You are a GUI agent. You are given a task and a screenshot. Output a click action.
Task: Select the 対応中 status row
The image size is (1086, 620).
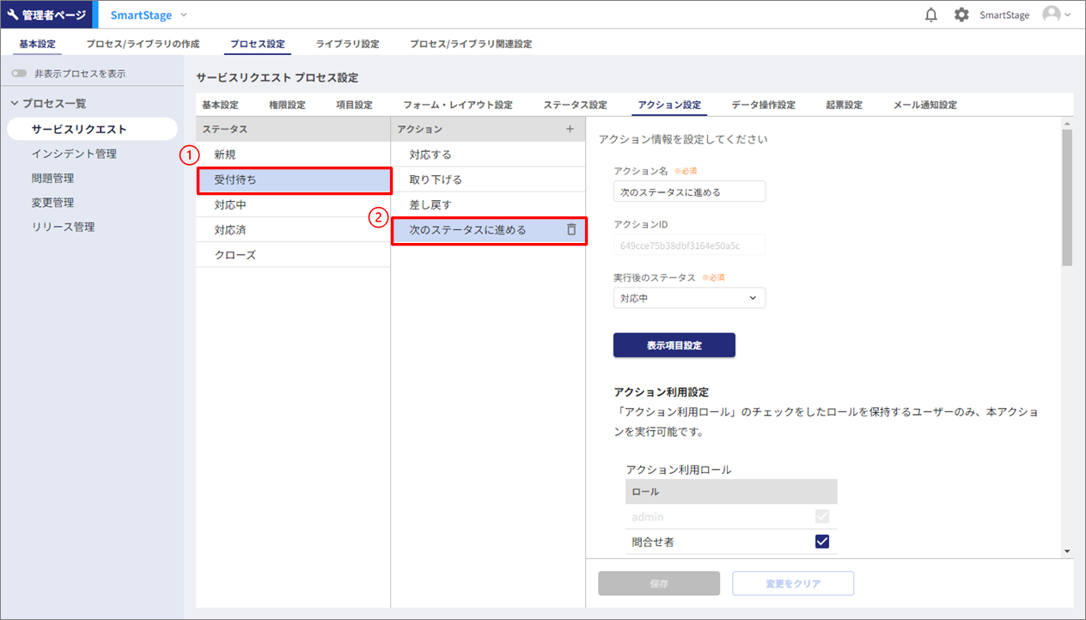click(292, 205)
